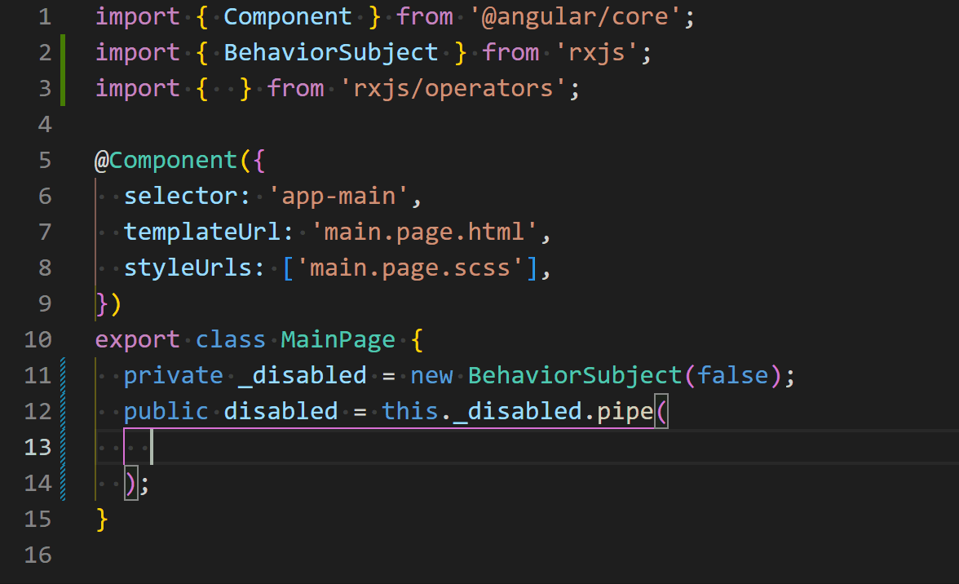959x584 pixels.
Task: Click the _disabled variable name on line 11
Action: pos(303,375)
